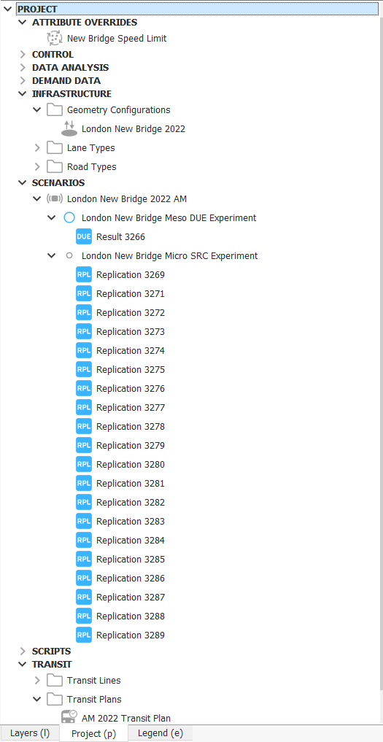Switch to the Legend (e) tab

[x=160, y=733]
